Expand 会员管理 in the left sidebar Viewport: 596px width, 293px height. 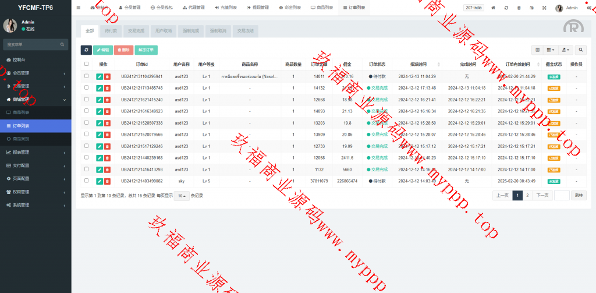click(x=36, y=73)
